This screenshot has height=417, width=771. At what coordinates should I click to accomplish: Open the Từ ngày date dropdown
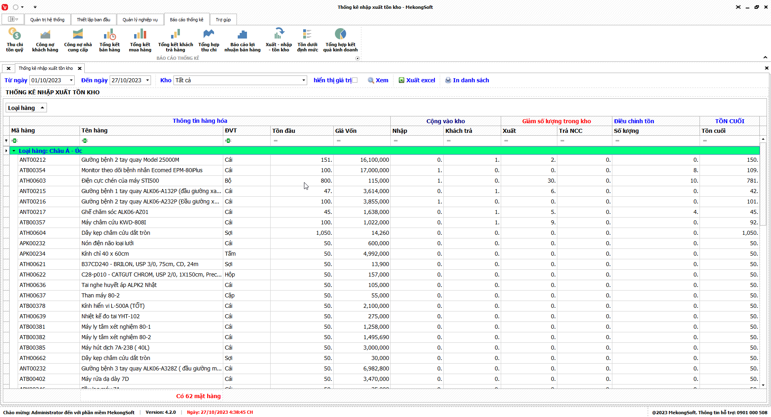point(71,80)
